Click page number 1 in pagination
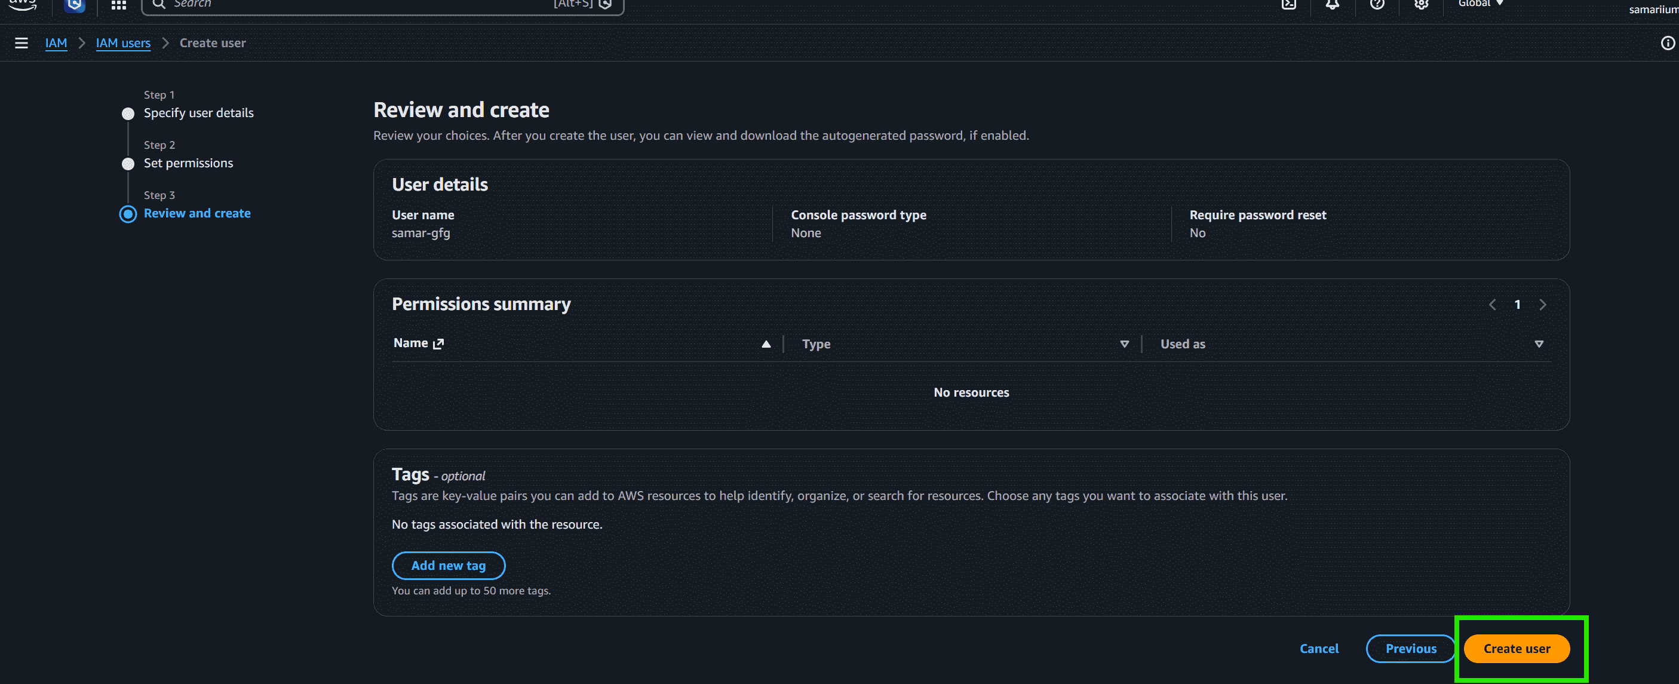The image size is (1679, 684). [1517, 305]
